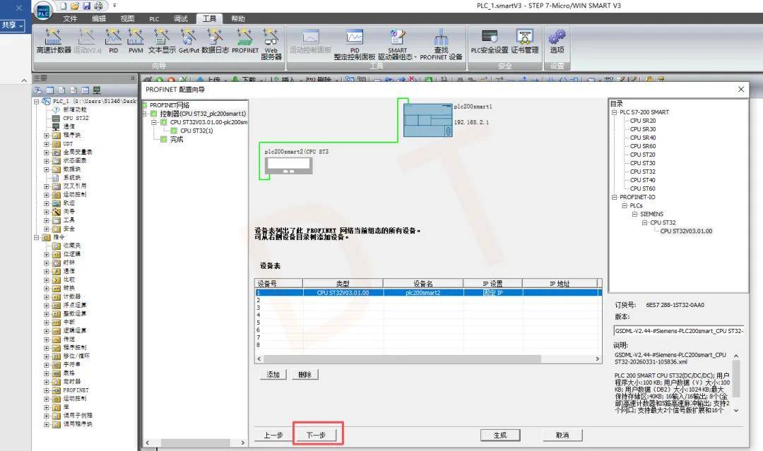Open Certificate Management (证书管理)
This screenshot has width=763, height=451.
(524, 42)
